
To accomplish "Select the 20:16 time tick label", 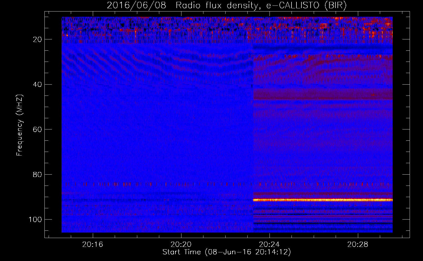I will [x=93, y=244].
